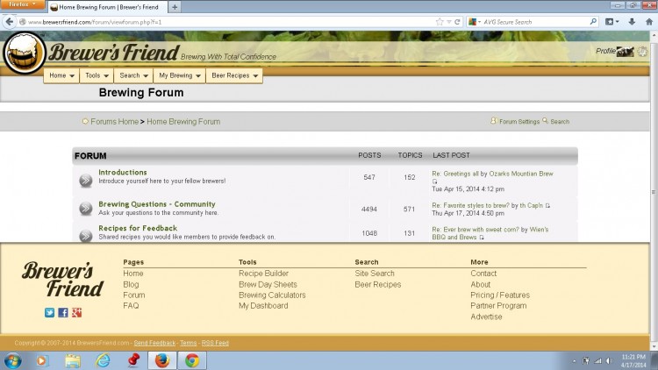Open the Twitter icon in footer
The image size is (658, 370).
pos(49,312)
